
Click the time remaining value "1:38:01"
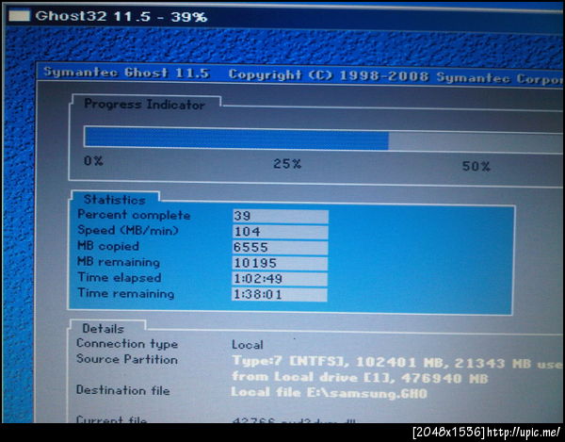click(280, 295)
